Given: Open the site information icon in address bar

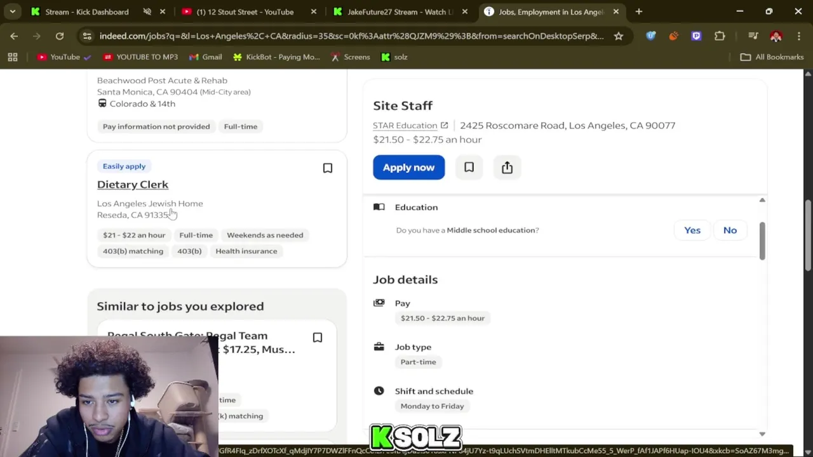Looking at the screenshot, I should pos(87,36).
